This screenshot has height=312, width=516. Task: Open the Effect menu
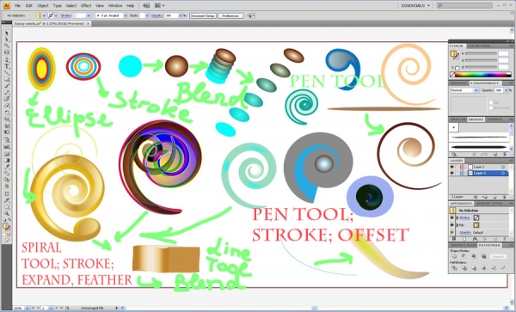tap(86, 6)
